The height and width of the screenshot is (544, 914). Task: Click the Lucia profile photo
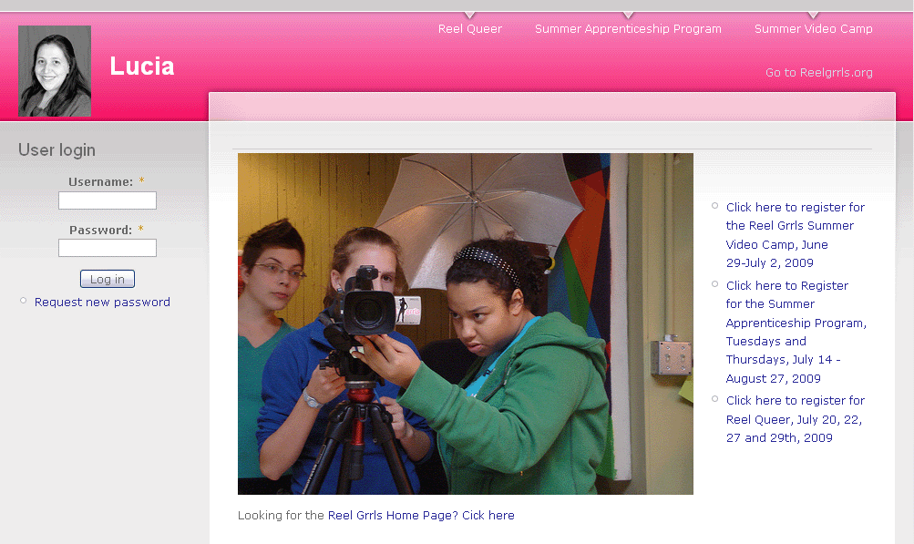tap(54, 70)
